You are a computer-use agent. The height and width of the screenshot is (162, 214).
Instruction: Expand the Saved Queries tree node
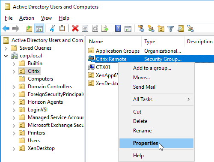pos(6,48)
